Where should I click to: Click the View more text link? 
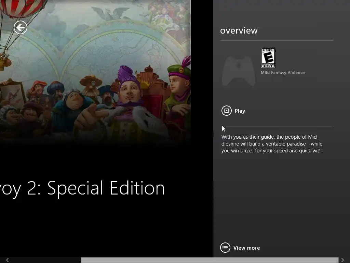pos(246,248)
